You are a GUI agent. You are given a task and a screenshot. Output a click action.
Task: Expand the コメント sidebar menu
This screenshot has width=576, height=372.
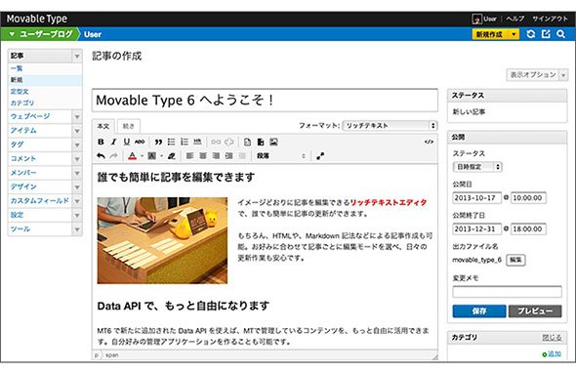(77, 159)
